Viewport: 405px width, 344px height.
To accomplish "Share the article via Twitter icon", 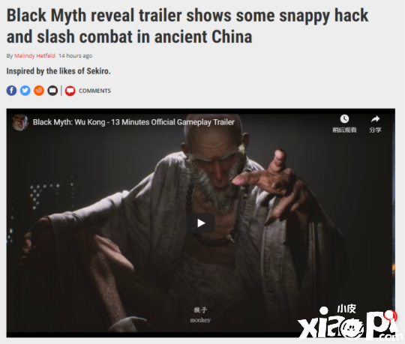I will [x=25, y=91].
